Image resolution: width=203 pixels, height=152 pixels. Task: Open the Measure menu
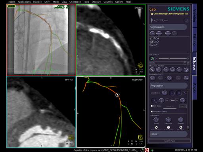point(96,2)
